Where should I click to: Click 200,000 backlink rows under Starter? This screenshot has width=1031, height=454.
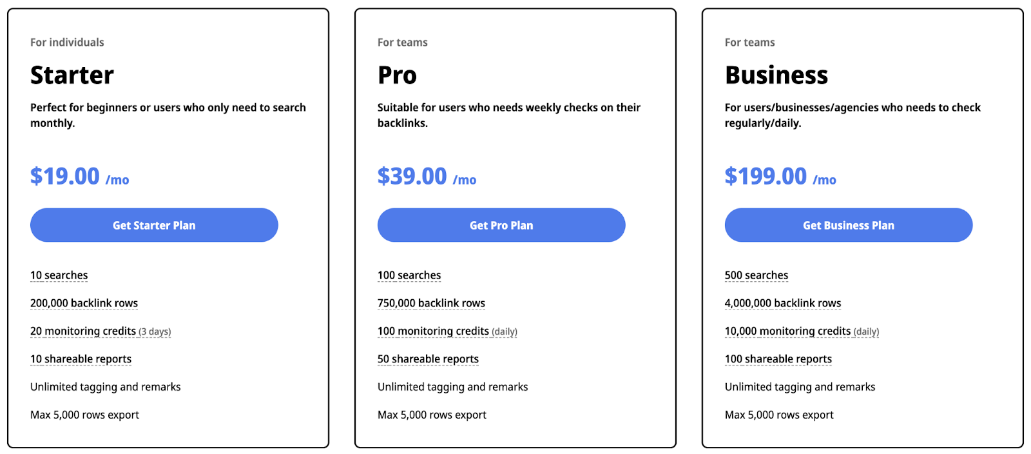point(84,302)
